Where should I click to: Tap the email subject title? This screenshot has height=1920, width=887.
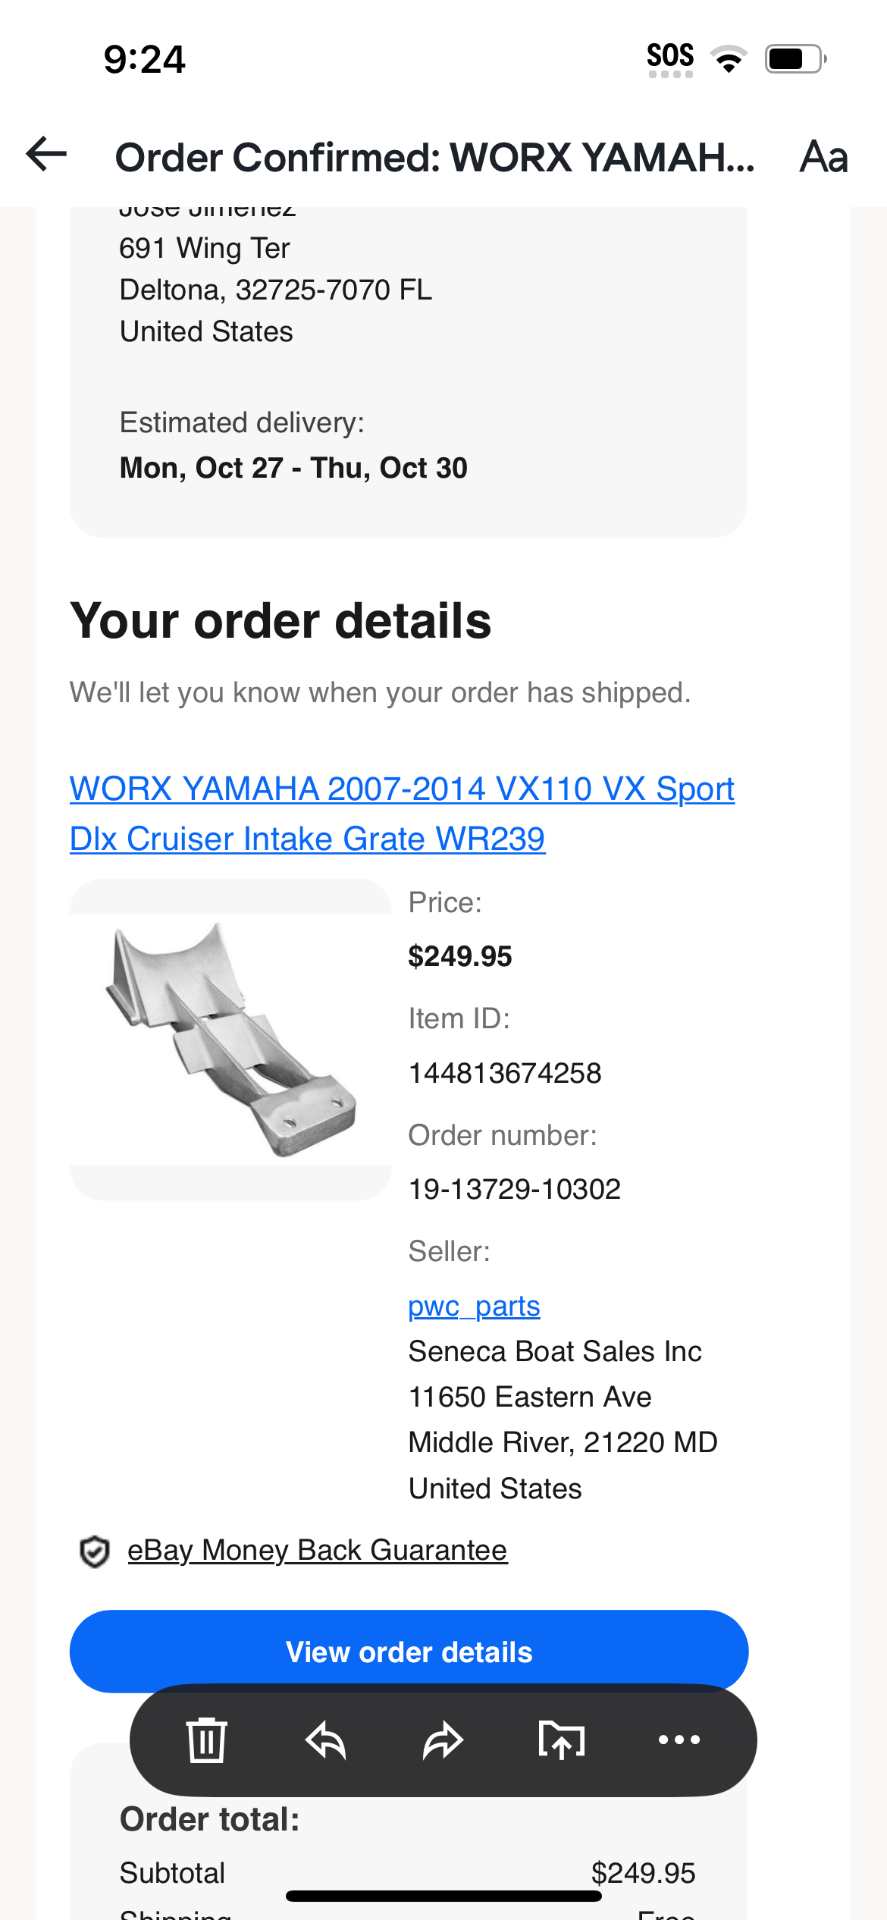tap(434, 157)
